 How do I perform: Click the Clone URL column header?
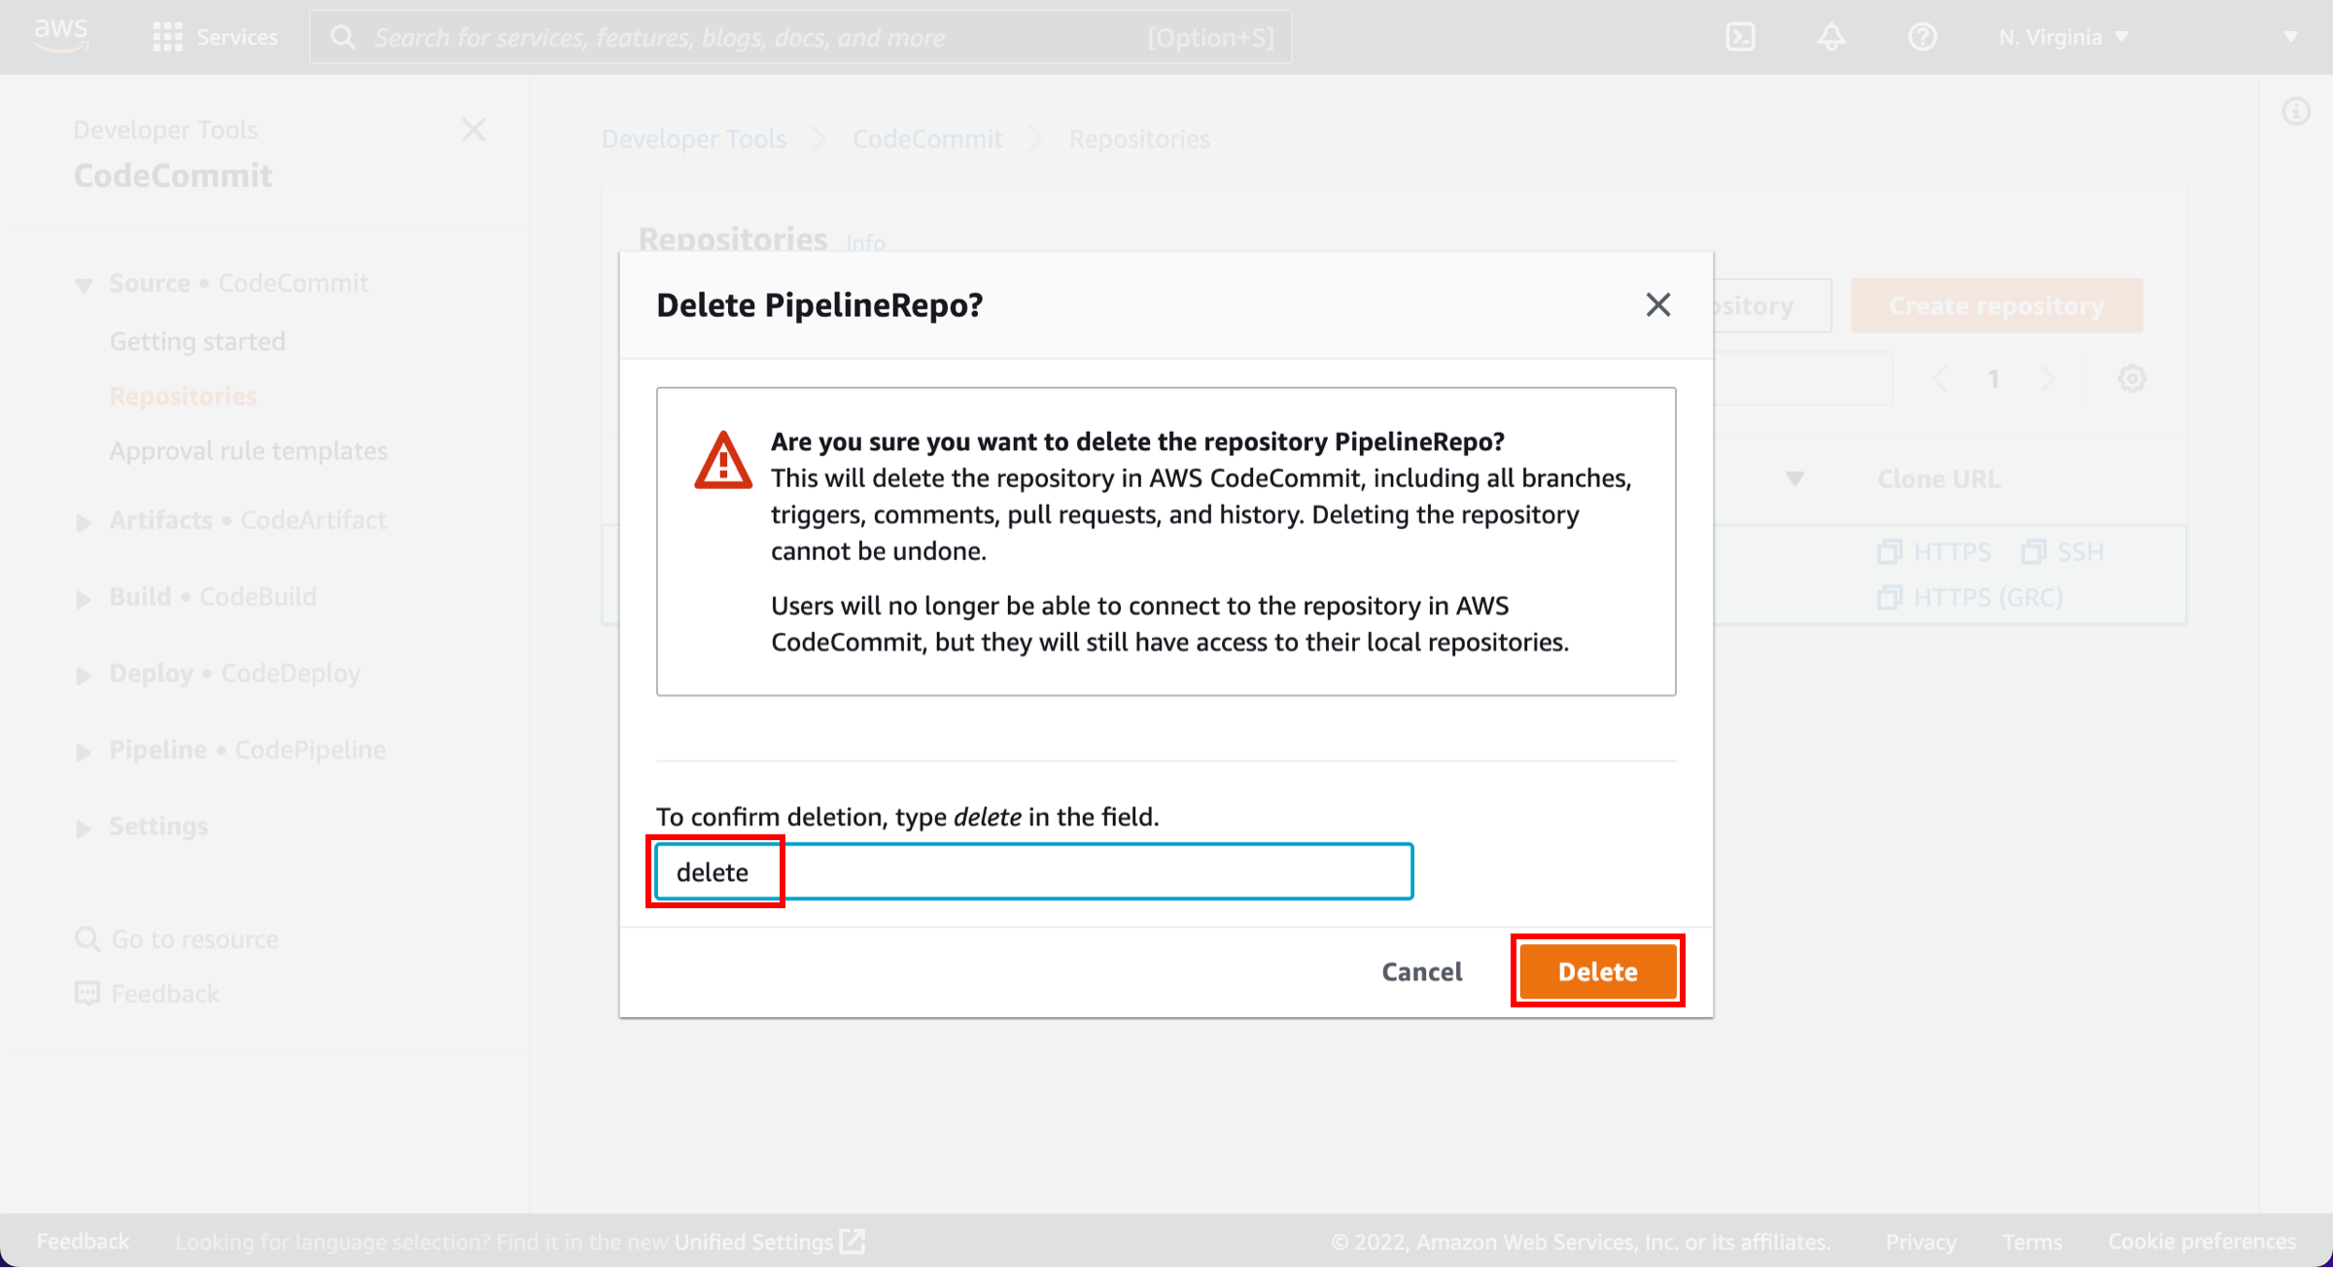tap(1938, 478)
